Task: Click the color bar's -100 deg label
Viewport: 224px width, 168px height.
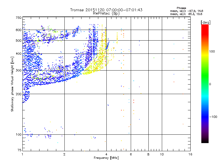Action: click(x=213, y=117)
